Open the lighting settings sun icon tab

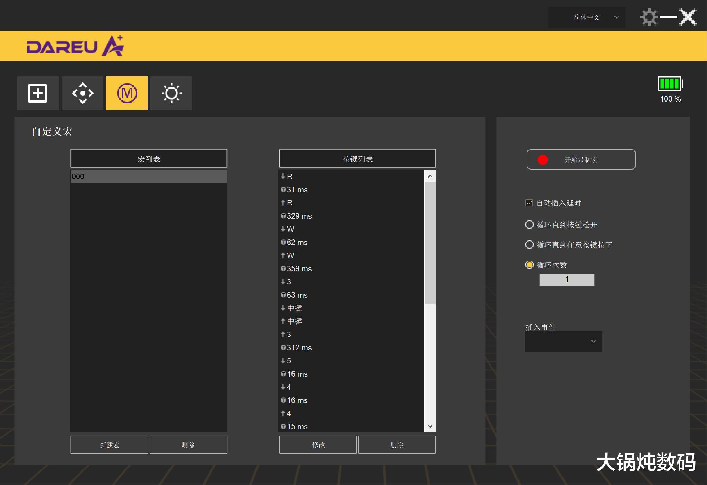[171, 93]
